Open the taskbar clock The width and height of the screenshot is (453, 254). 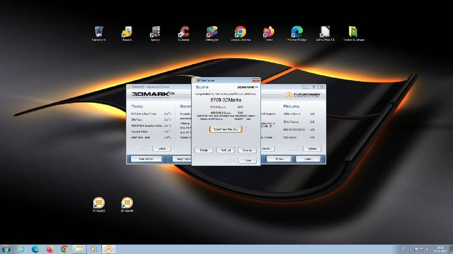coord(440,249)
